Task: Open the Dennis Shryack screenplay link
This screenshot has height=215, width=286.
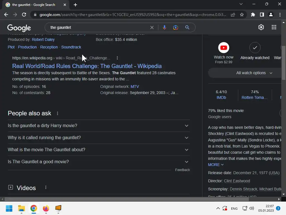Action: point(244,189)
